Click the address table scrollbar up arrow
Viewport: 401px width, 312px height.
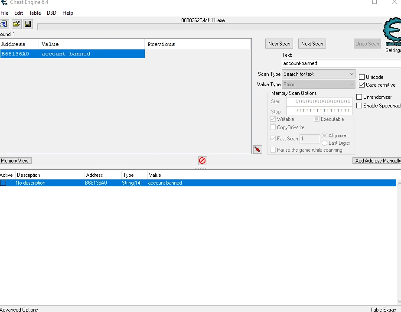[399, 183]
